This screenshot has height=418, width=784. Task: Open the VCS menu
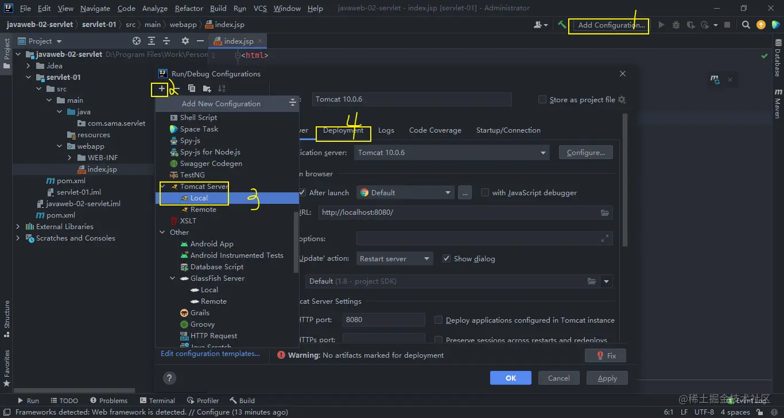pyautogui.click(x=260, y=8)
